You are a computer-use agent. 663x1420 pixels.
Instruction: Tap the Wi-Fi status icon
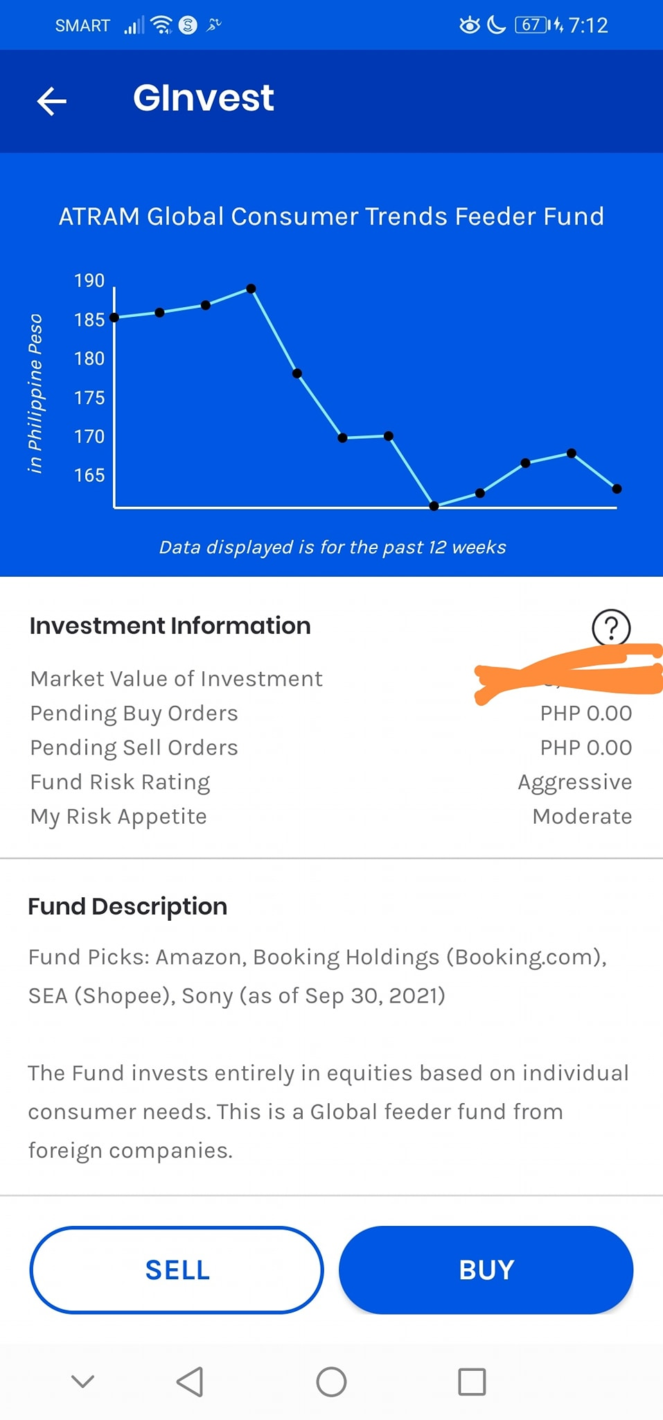pos(161,26)
